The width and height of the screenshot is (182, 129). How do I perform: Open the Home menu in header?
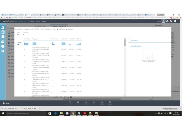pos(32,21)
